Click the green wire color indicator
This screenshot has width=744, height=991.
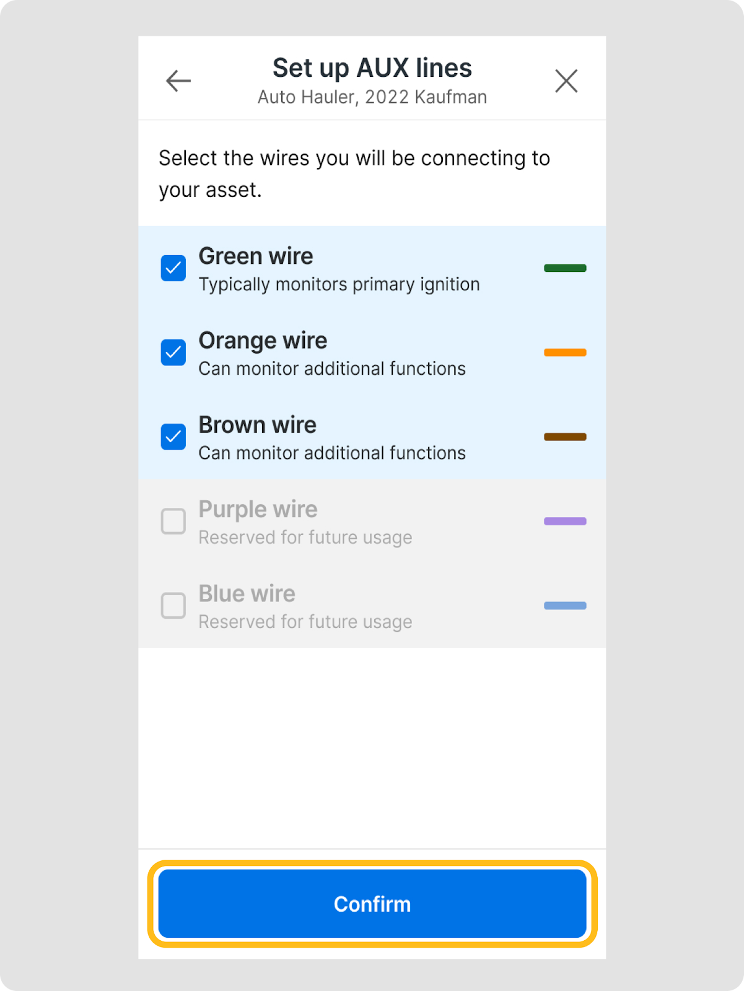[565, 268]
